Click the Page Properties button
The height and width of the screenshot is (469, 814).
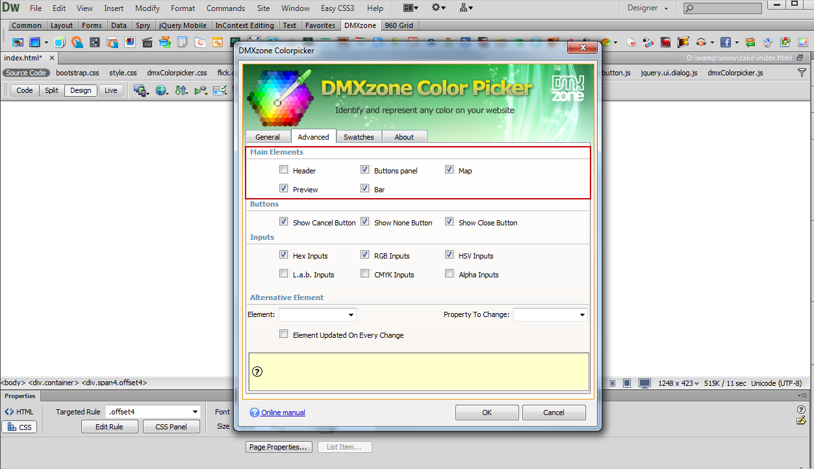tap(279, 447)
